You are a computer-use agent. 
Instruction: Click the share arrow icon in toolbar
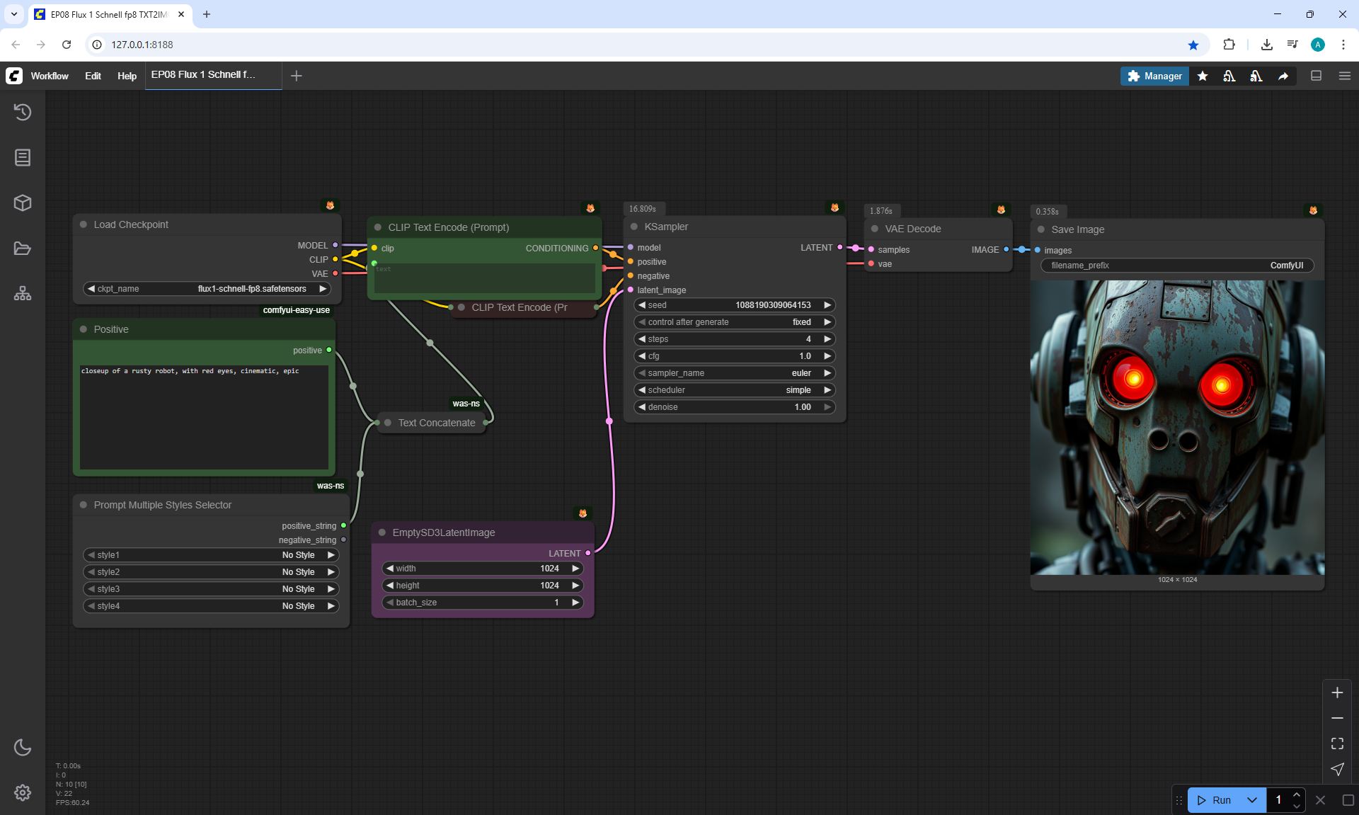(1283, 76)
